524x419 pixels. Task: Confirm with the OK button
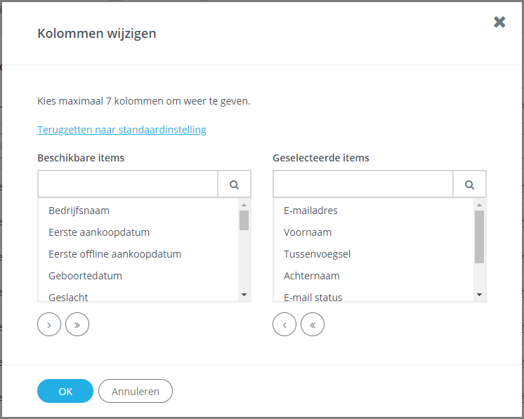click(65, 391)
